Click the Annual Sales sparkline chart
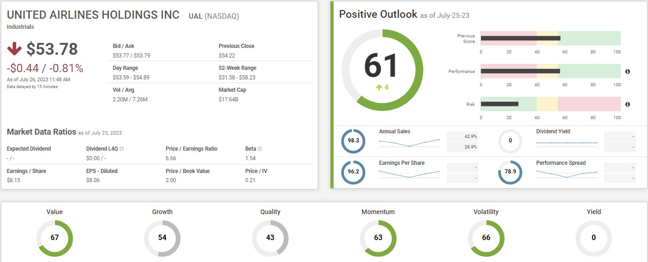 pyautogui.click(x=410, y=142)
